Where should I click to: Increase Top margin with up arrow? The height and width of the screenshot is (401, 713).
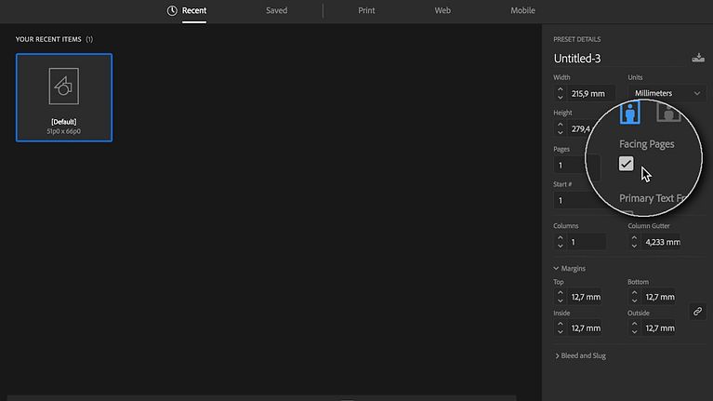[x=561, y=293]
